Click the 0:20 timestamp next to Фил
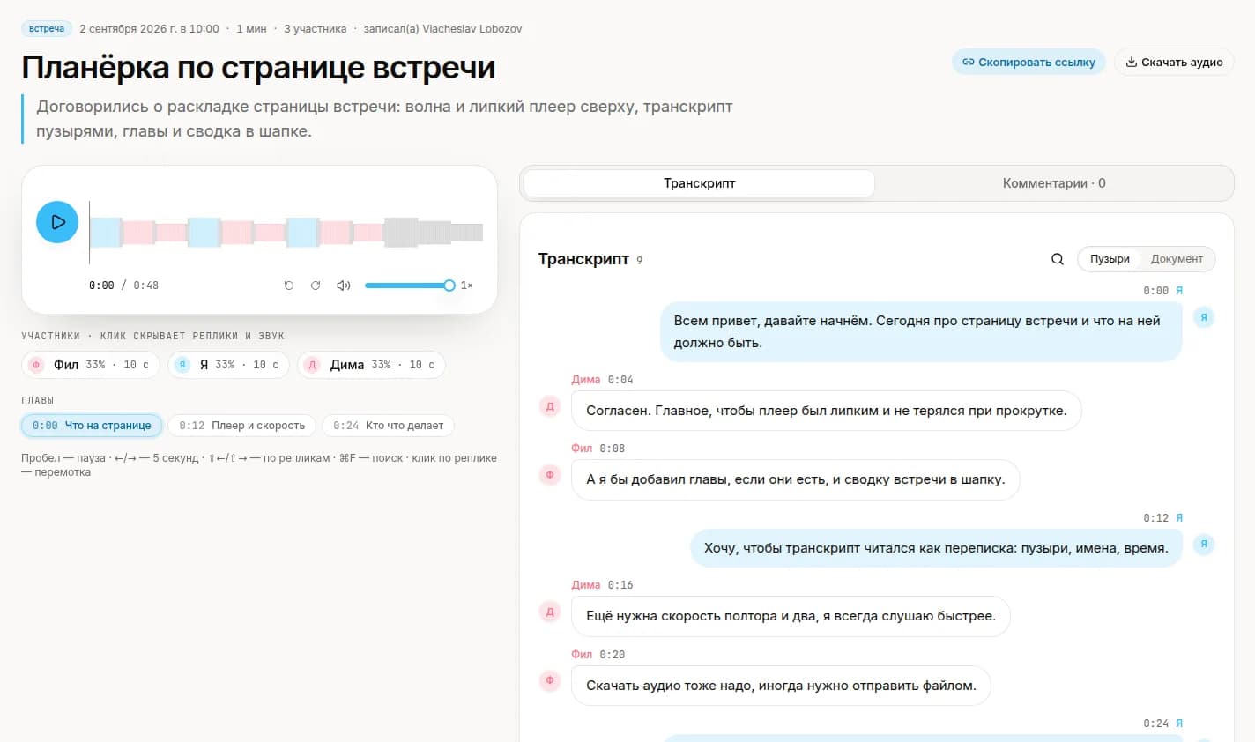 [x=613, y=655]
